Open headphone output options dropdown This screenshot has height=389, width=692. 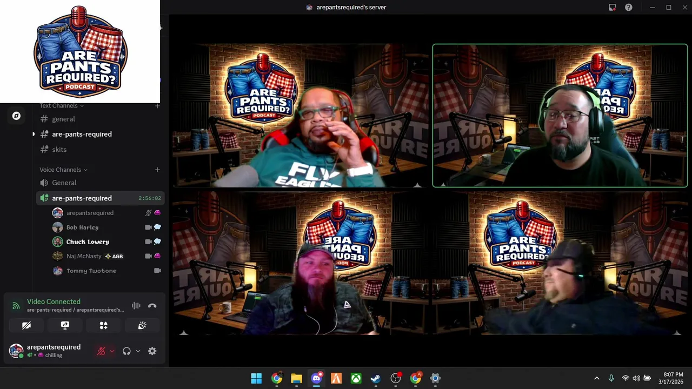138,351
